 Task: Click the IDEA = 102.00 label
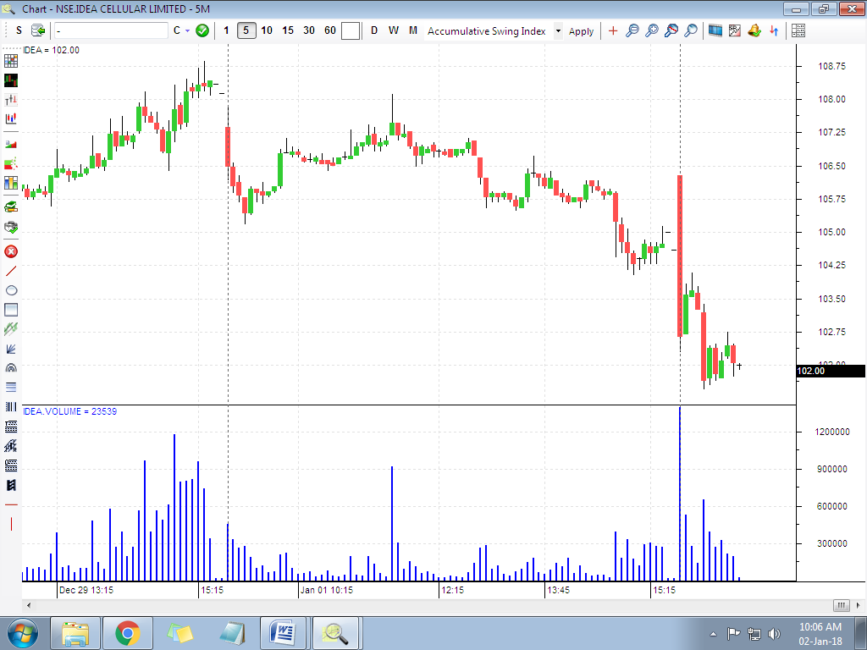tap(51, 50)
